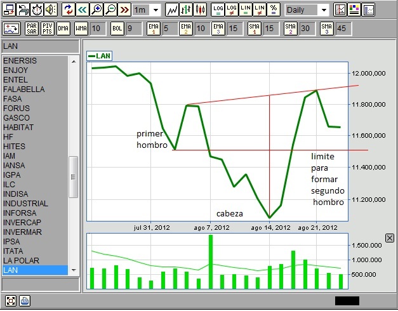Toggle the WMA indicator
The image size is (398, 311).
click(x=81, y=29)
